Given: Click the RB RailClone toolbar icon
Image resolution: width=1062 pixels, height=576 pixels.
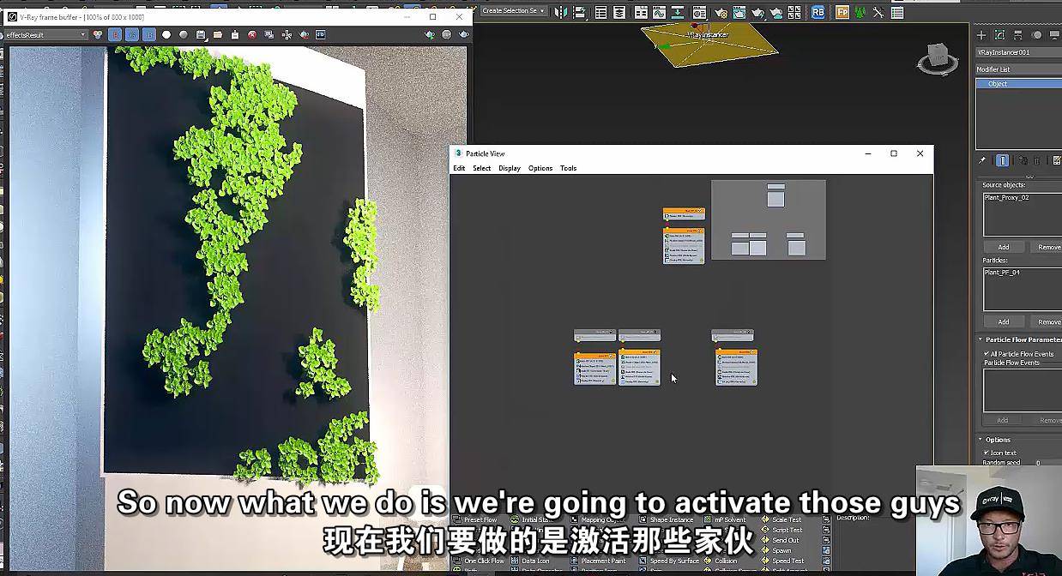Looking at the screenshot, I should [818, 12].
